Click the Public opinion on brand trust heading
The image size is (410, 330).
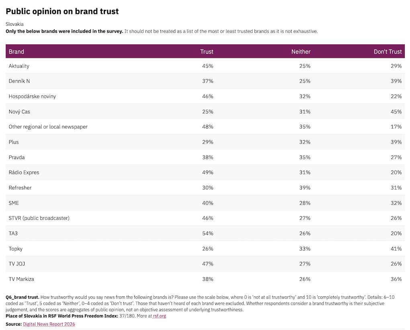[x=62, y=11]
